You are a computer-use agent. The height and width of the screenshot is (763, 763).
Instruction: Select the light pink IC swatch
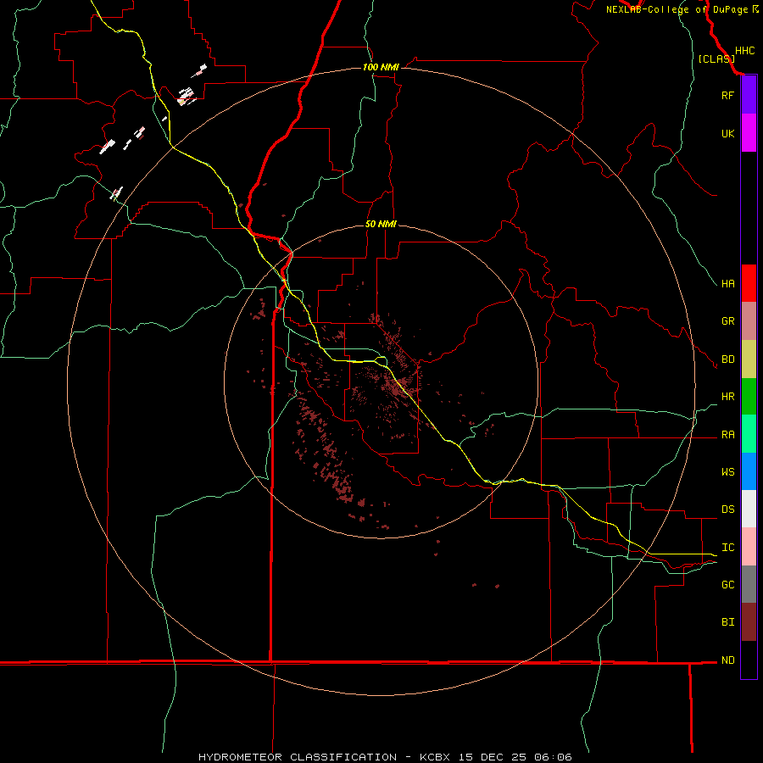tap(749, 547)
